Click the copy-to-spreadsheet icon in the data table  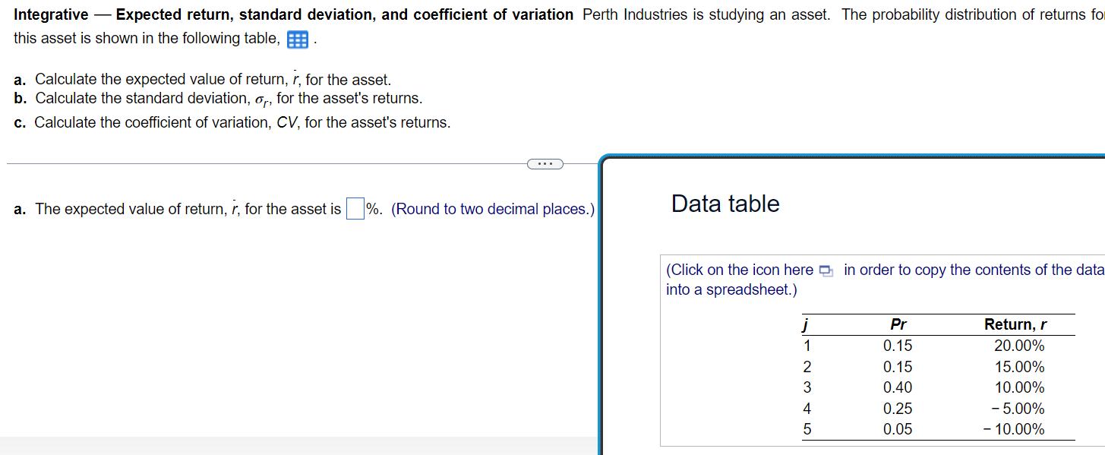(x=826, y=270)
